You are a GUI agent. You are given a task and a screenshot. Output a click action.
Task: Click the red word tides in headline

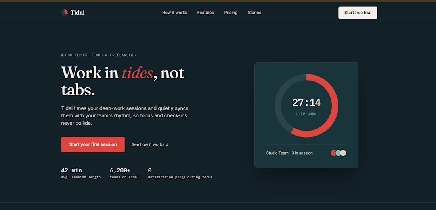138,73
